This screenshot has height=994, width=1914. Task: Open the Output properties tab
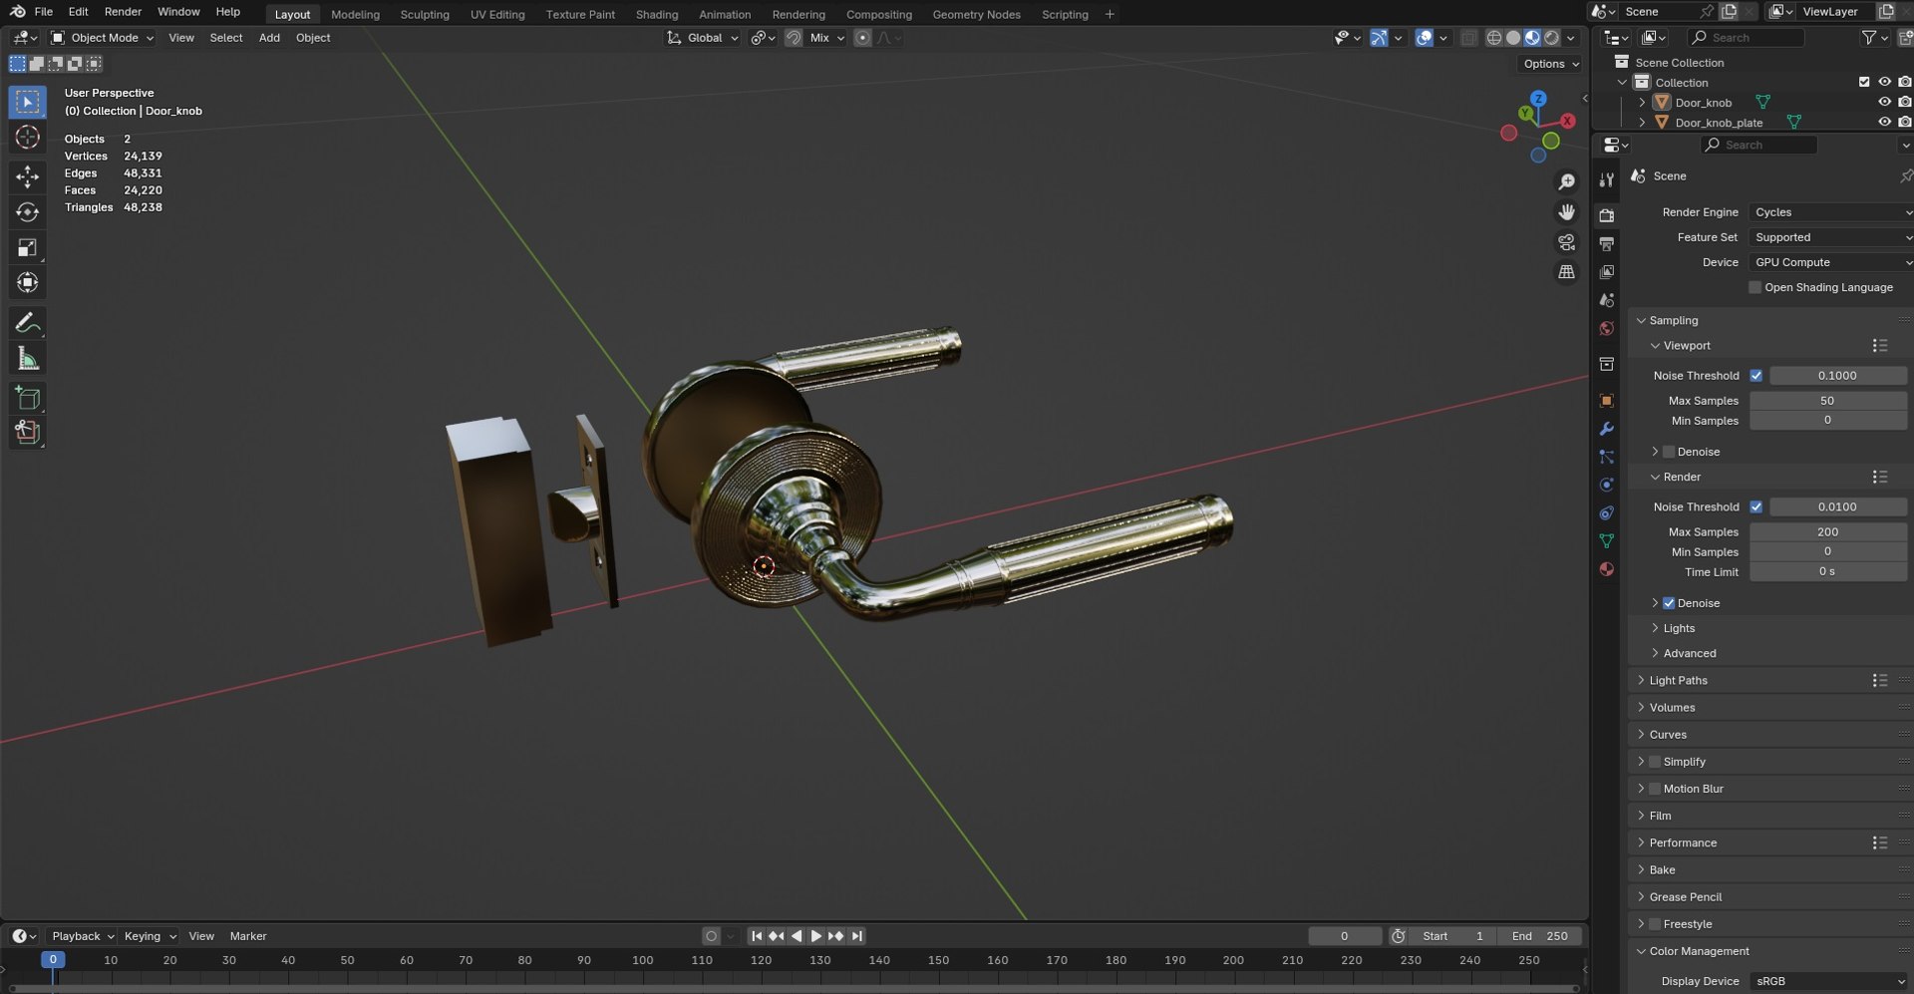(x=1606, y=243)
